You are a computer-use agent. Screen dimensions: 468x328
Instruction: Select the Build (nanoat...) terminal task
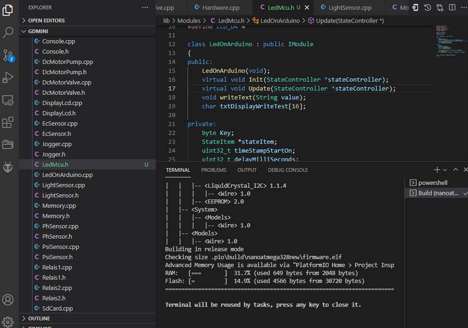tap(436, 193)
